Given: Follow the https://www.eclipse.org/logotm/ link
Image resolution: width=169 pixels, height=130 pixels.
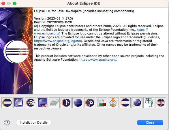Looking at the screenshot, I should [x=58, y=41].
